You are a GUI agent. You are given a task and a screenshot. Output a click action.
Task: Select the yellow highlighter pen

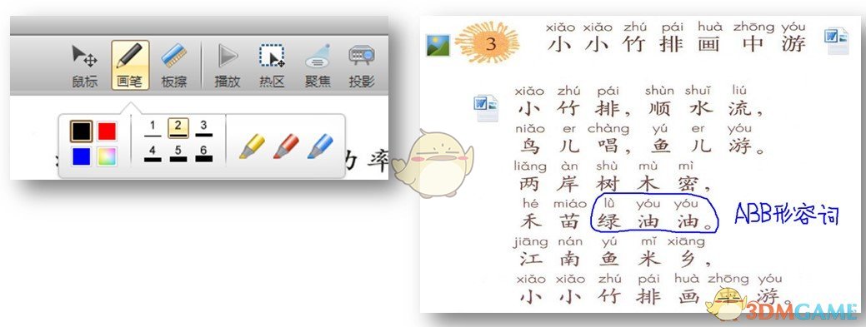tap(251, 146)
